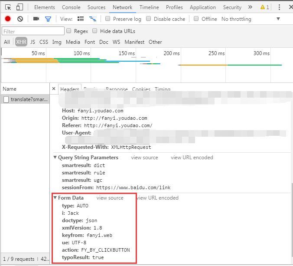This screenshot has width=293, height=266.
Task: Open the No throttling dropdown
Action: (x=251, y=19)
